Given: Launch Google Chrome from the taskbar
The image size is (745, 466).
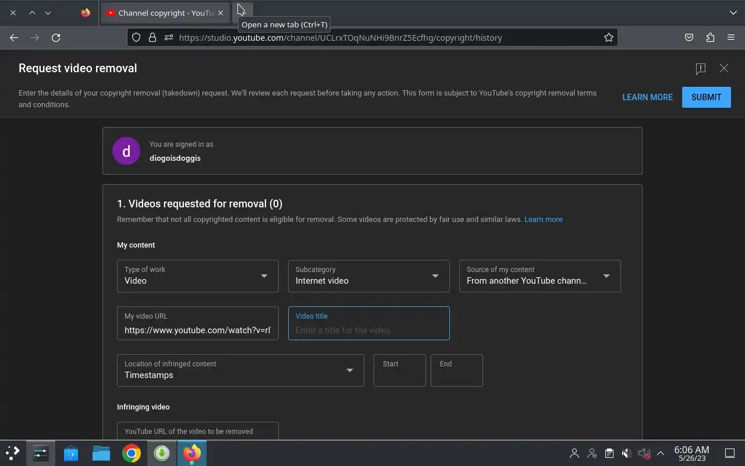Looking at the screenshot, I should pyautogui.click(x=132, y=453).
